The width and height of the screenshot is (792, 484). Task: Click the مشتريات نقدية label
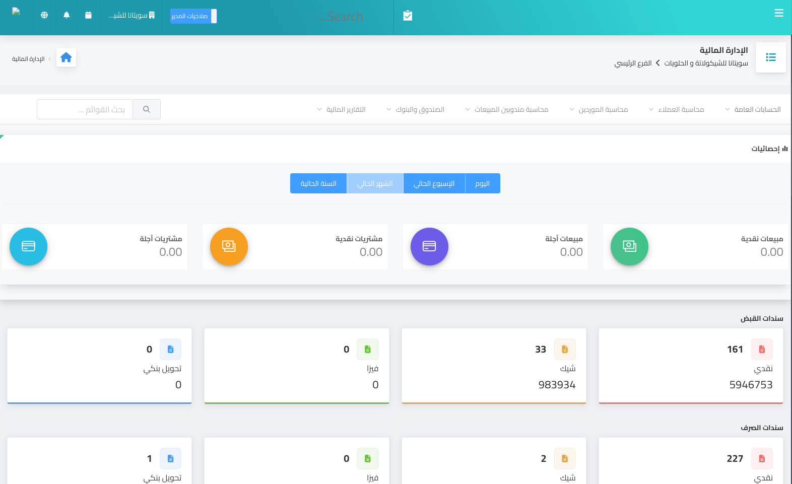(x=359, y=239)
